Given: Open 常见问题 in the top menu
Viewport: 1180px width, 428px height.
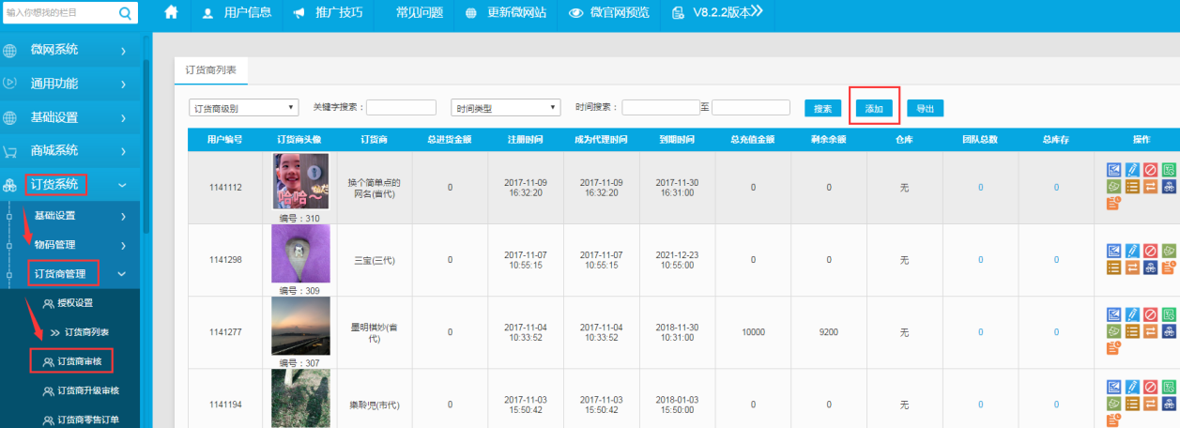Looking at the screenshot, I should pyautogui.click(x=419, y=13).
